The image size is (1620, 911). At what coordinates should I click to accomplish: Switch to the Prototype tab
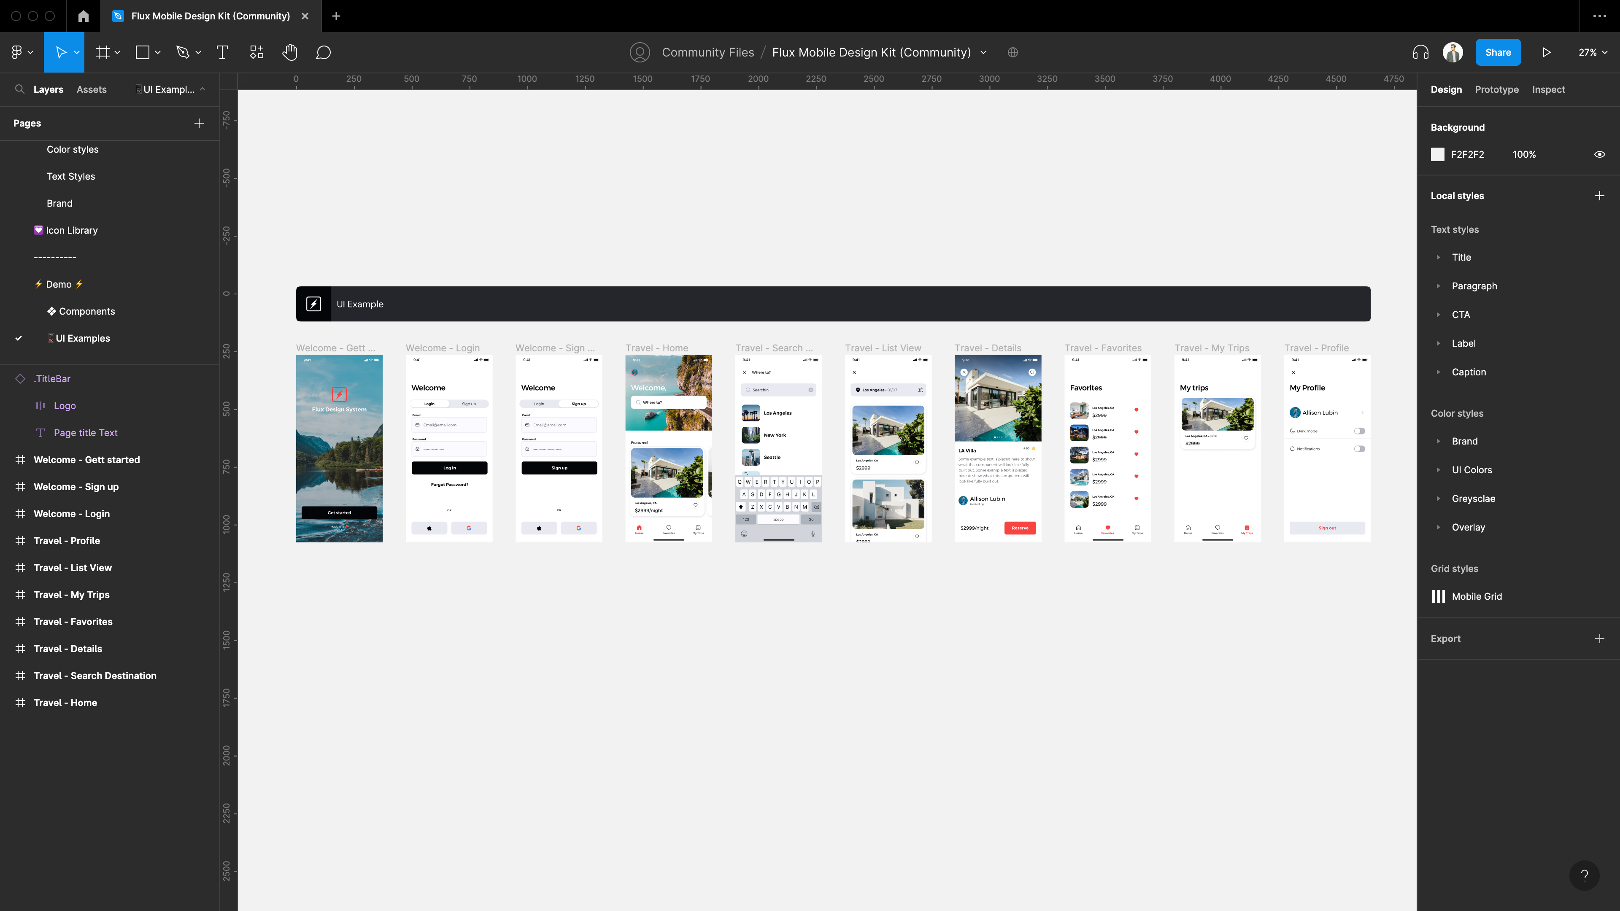click(x=1496, y=89)
